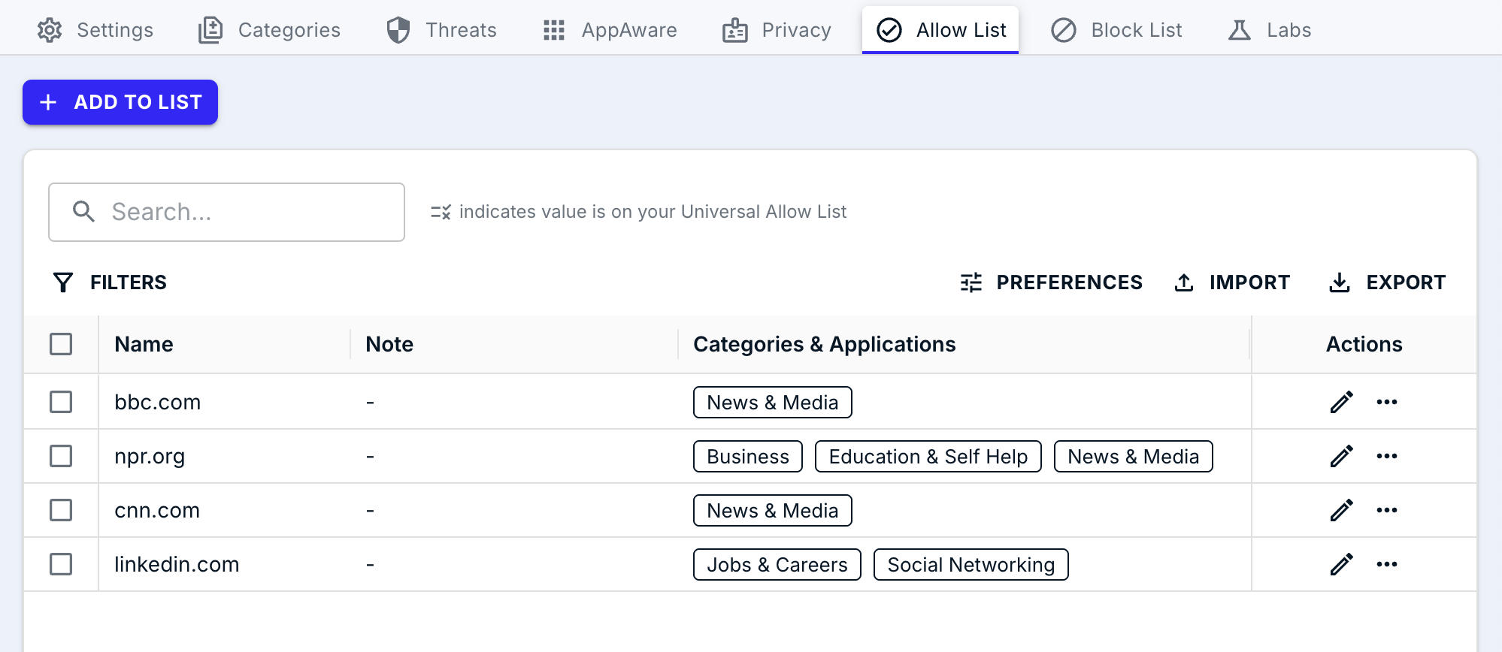Click the pencil icon for cnn.com
The height and width of the screenshot is (652, 1502).
tap(1342, 510)
